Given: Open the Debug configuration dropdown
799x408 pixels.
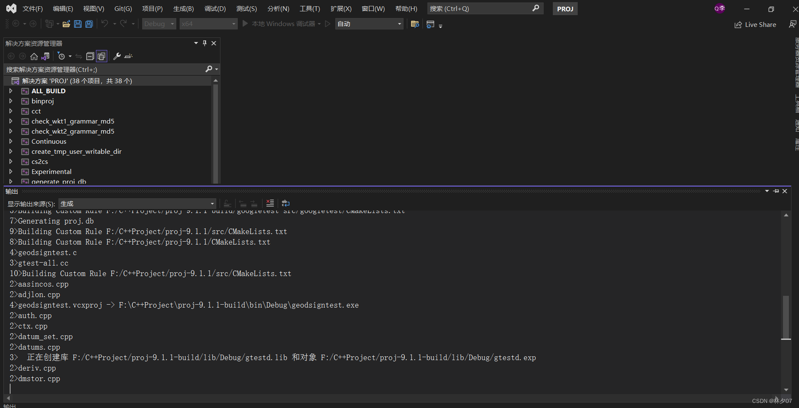Looking at the screenshot, I should click(159, 24).
